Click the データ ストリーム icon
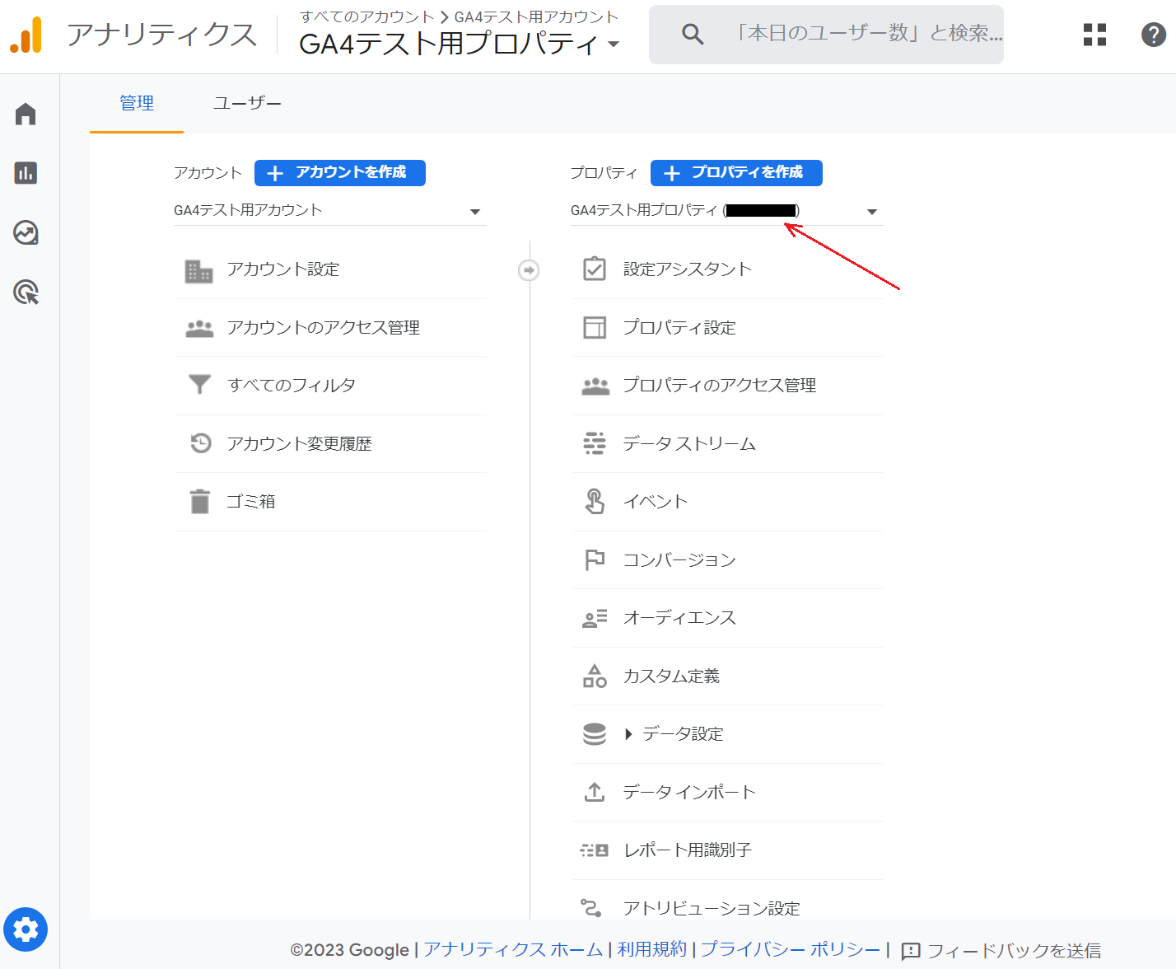The image size is (1176, 969). pyautogui.click(x=595, y=443)
